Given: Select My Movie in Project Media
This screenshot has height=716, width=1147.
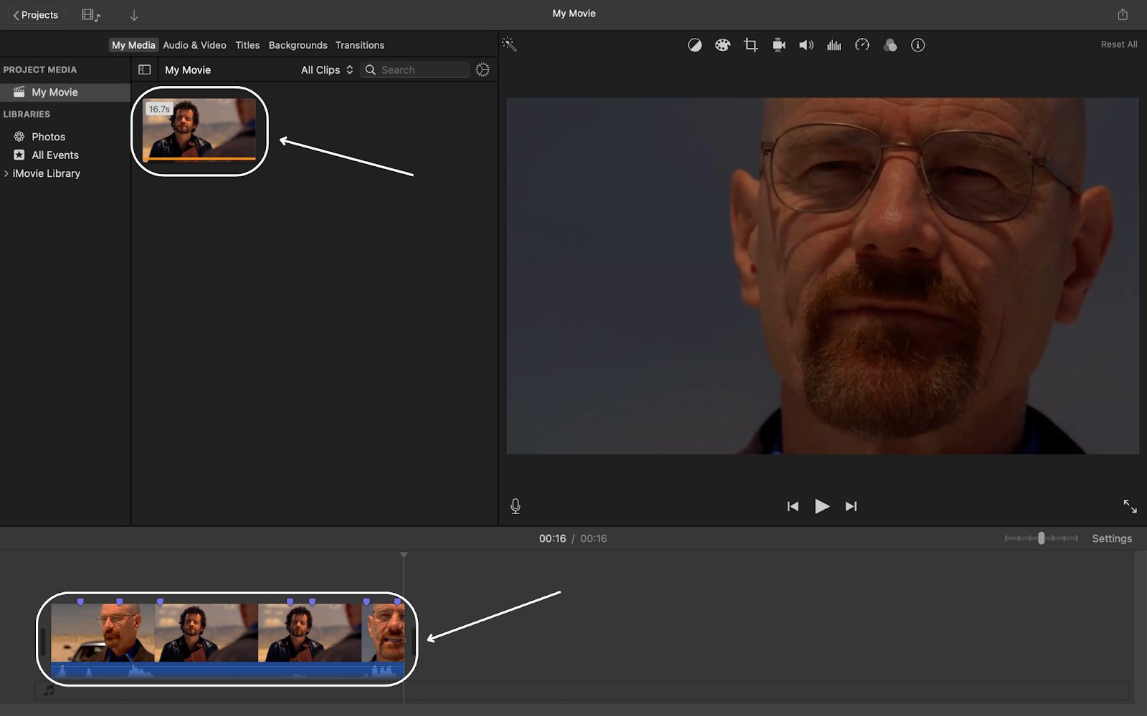Looking at the screenshot, I should (65, 92).
